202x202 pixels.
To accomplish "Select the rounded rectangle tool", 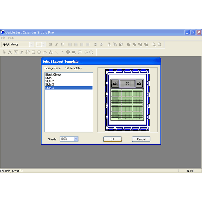I will [39, 52].
